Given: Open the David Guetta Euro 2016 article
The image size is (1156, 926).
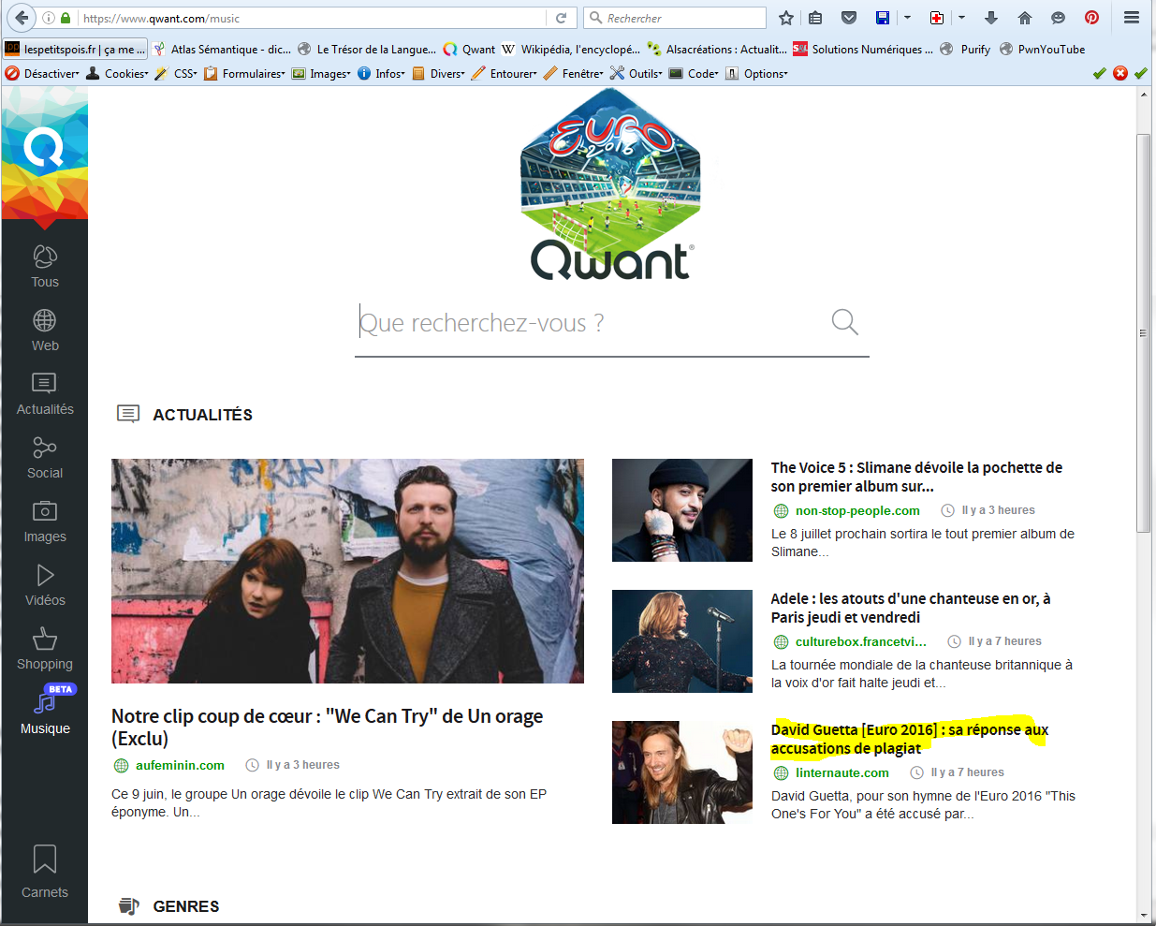Looking at the screenshot, I should tap(909, 739).
